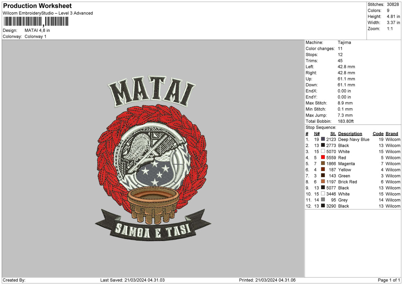The width and height of the screenshot is (403, 285).
Task: Select the Yellow row's color swatch
Action: click(323, 169)
